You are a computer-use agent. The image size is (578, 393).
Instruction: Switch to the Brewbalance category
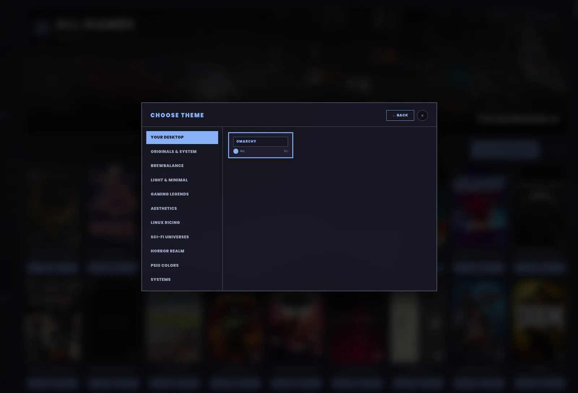point(182,166)
